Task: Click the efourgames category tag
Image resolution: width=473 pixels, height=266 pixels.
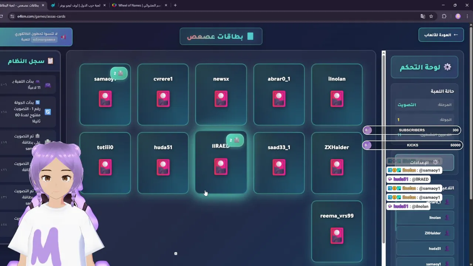Action: (44, 39)
